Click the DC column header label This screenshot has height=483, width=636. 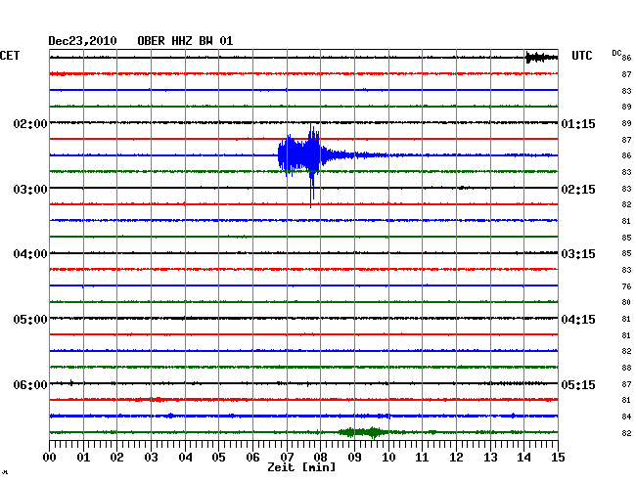click(616, 53)
